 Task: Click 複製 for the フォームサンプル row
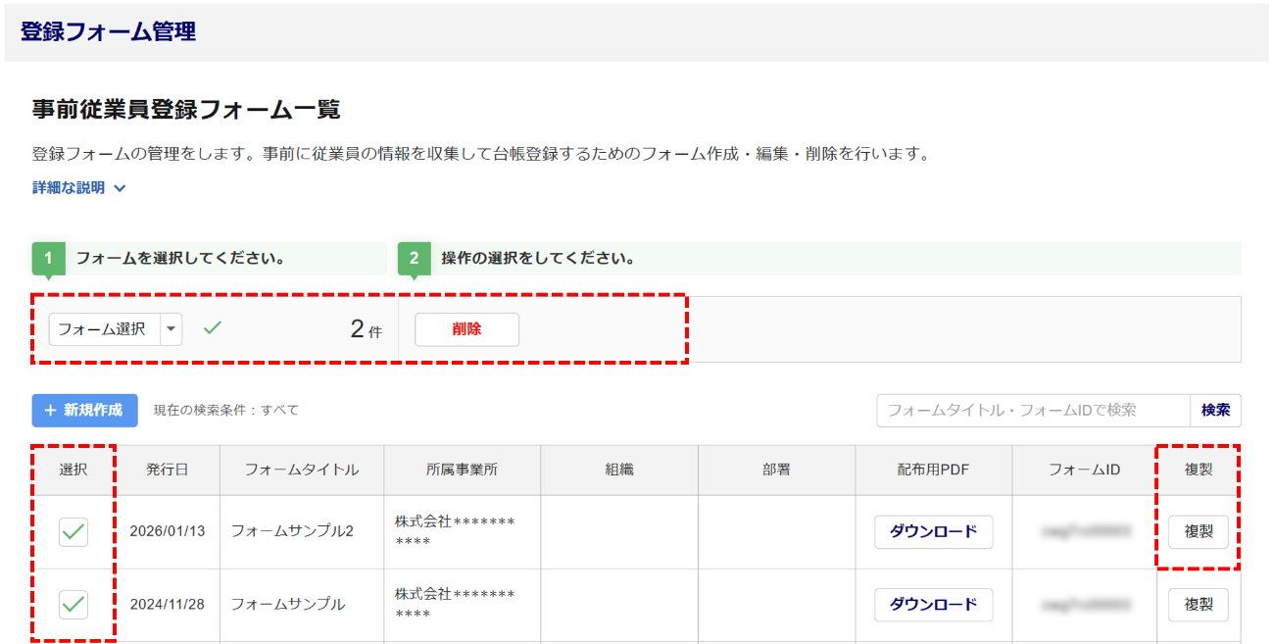[x=1198, y=605]
